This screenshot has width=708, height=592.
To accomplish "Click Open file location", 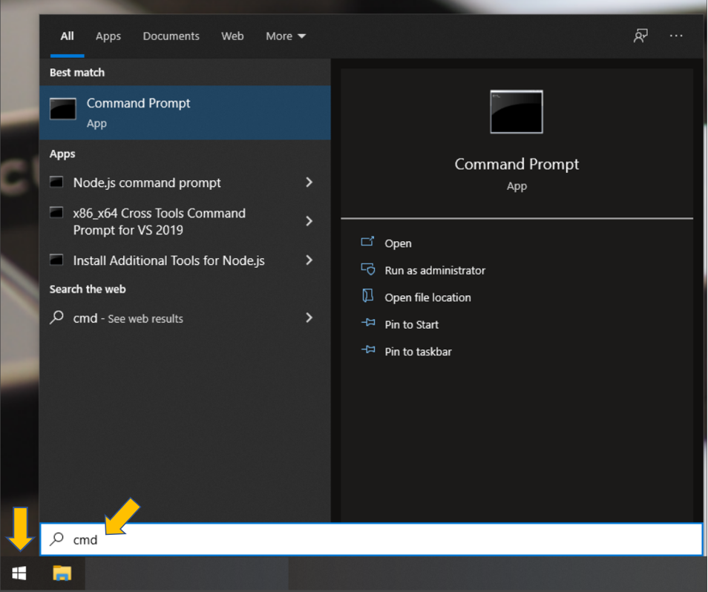I will coord(427,297).
